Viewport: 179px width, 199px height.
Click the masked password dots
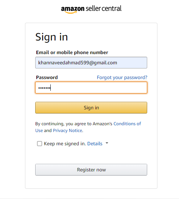click(44, 88)
